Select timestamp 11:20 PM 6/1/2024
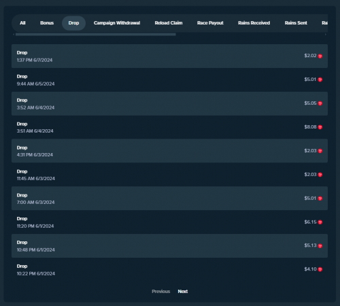Image resolution: width=340 pixels, height=306 pixels. [35, 226]
